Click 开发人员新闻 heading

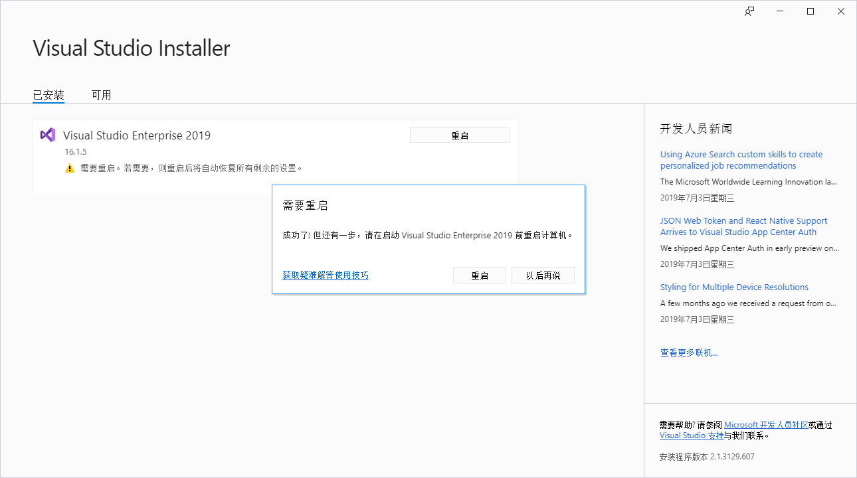point(696,129)
